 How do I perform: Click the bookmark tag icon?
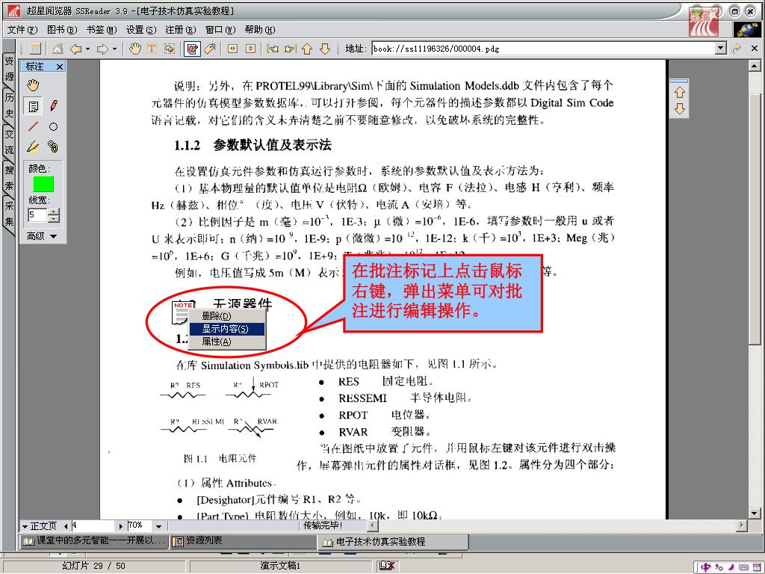[x=210, y=49]
